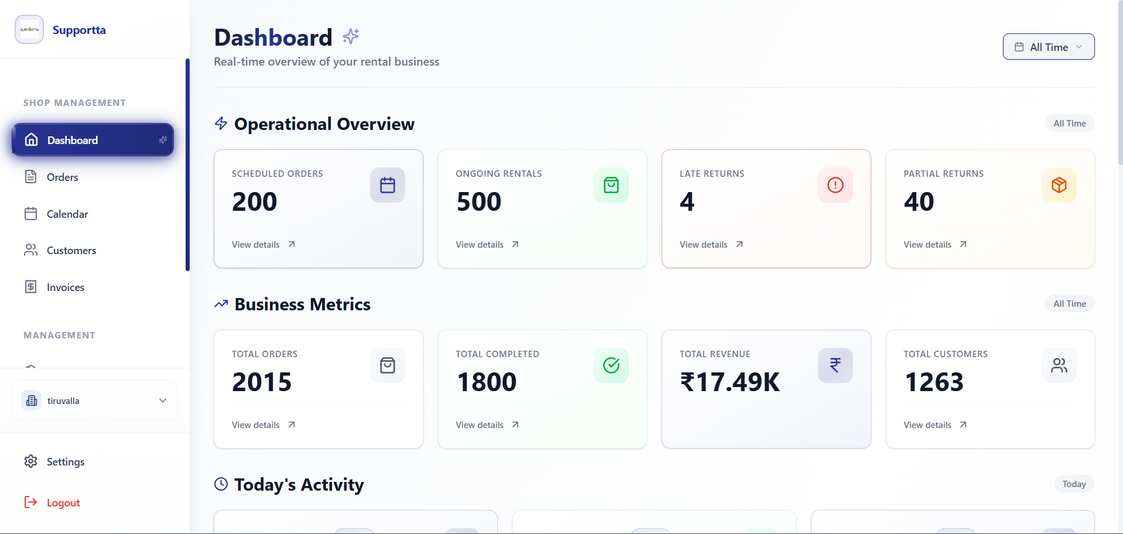Image resolution: width=1123 pixels, height=534 pixels.
Task: Click the sparkle icon beside Dashboard title
Action: pyautogui.click(x=351, y=36)
